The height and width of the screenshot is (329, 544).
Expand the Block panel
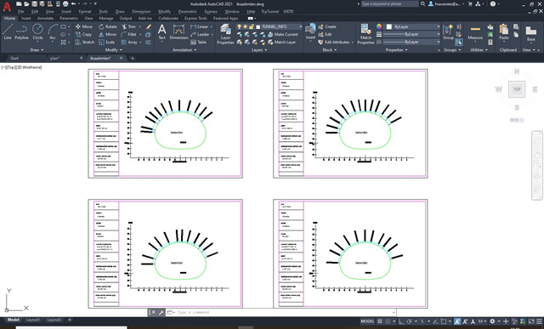(x=329, y=50)
